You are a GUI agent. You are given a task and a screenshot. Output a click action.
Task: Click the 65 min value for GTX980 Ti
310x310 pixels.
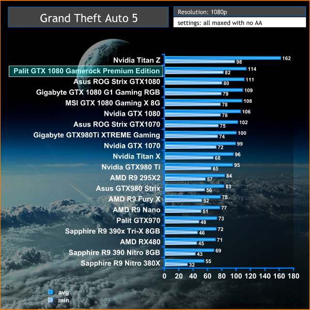(x=215, y=168)
